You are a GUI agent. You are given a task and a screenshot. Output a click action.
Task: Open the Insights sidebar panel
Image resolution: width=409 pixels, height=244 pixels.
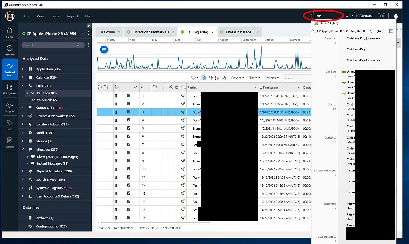10,107
